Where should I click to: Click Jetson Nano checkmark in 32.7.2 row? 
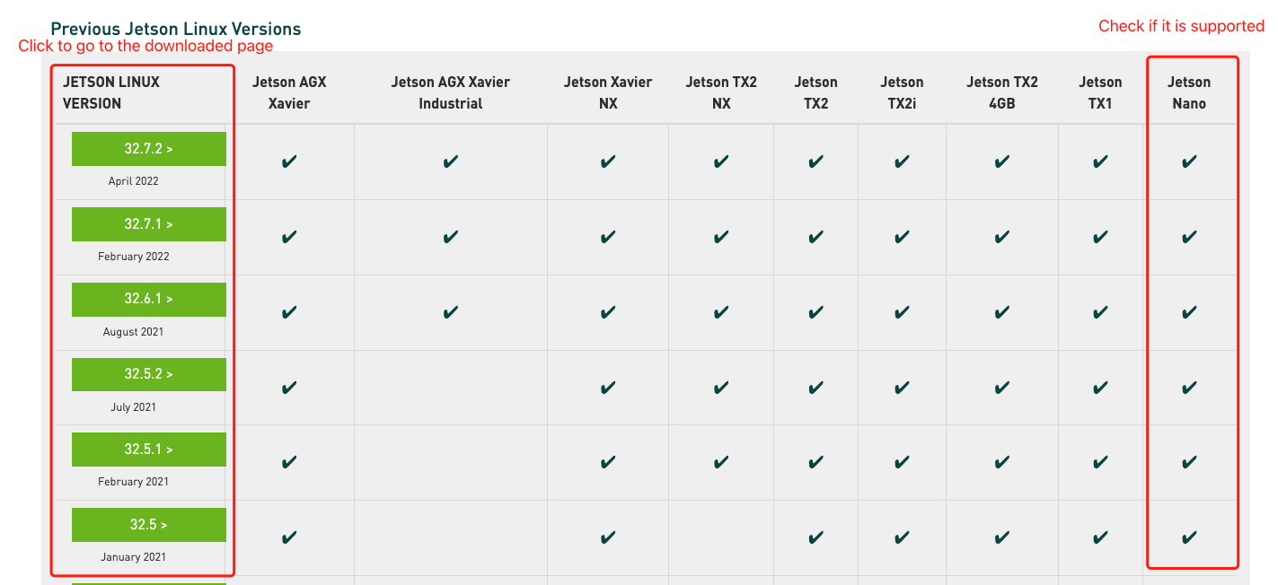1189,162
